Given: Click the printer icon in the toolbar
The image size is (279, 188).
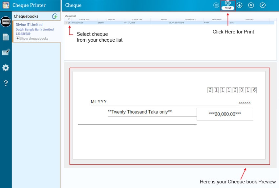Looking at the screenshot, I should [x=228, y=3].
